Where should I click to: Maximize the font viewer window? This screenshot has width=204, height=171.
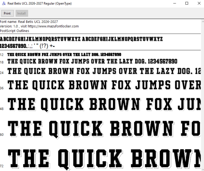(x=187, y=3)
